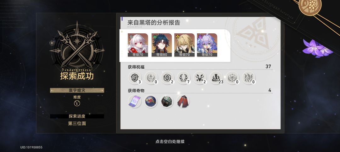Tap the flame-shaped last blessing icon
Screen dimensions: 340x152
(x=248, y=78)
